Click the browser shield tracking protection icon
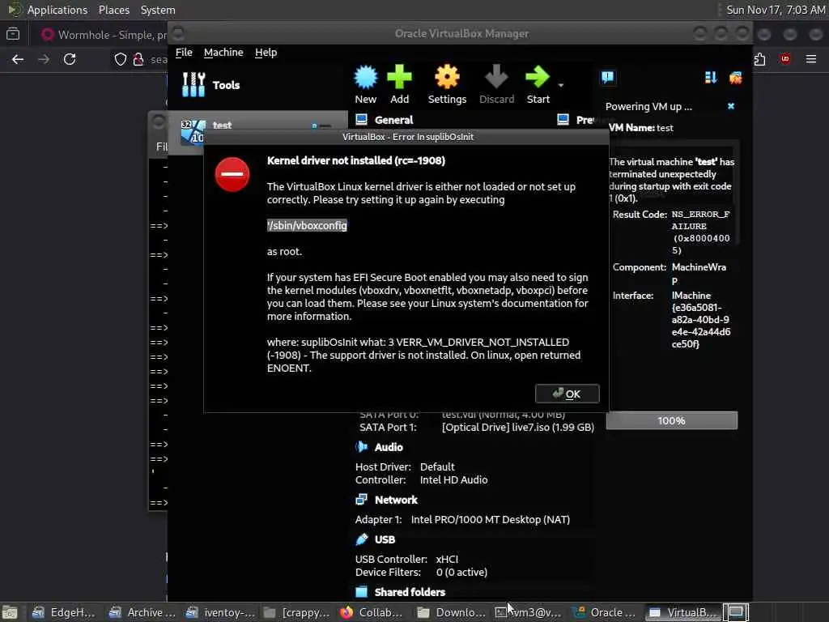 coord(121,59)
